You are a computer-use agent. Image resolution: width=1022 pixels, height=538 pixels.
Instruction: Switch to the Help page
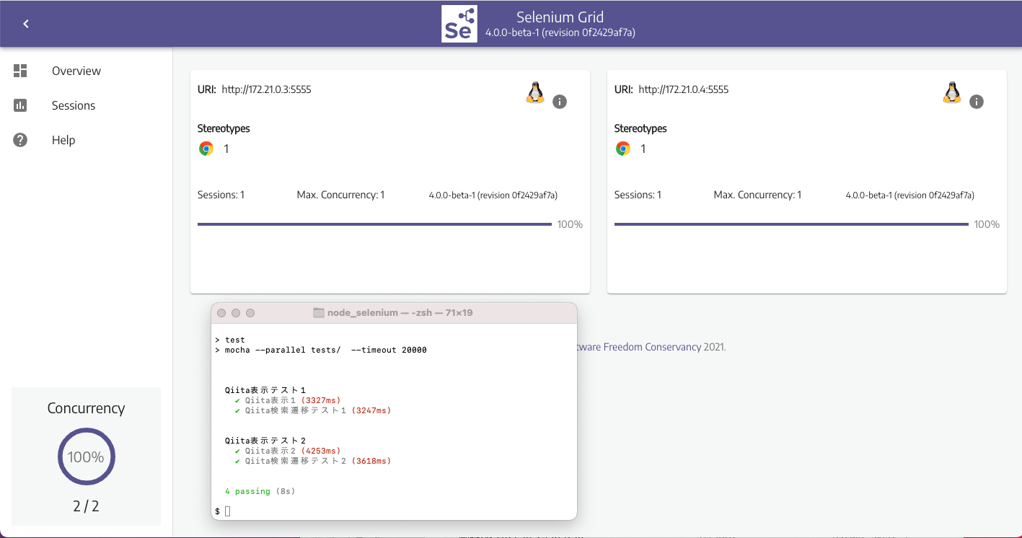[63, 140]
